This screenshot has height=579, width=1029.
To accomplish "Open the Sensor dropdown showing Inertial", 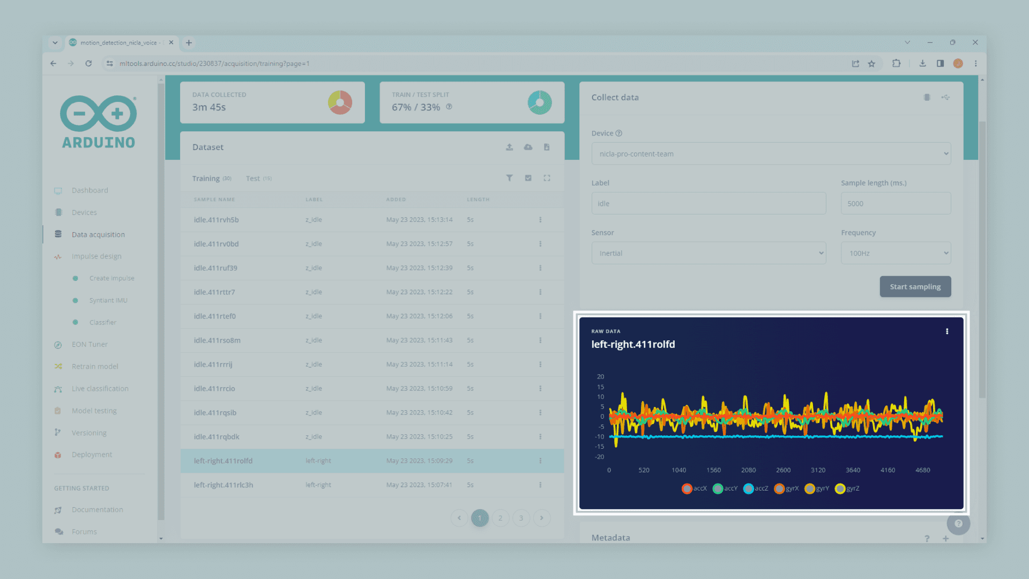I will tap(708, 253).
